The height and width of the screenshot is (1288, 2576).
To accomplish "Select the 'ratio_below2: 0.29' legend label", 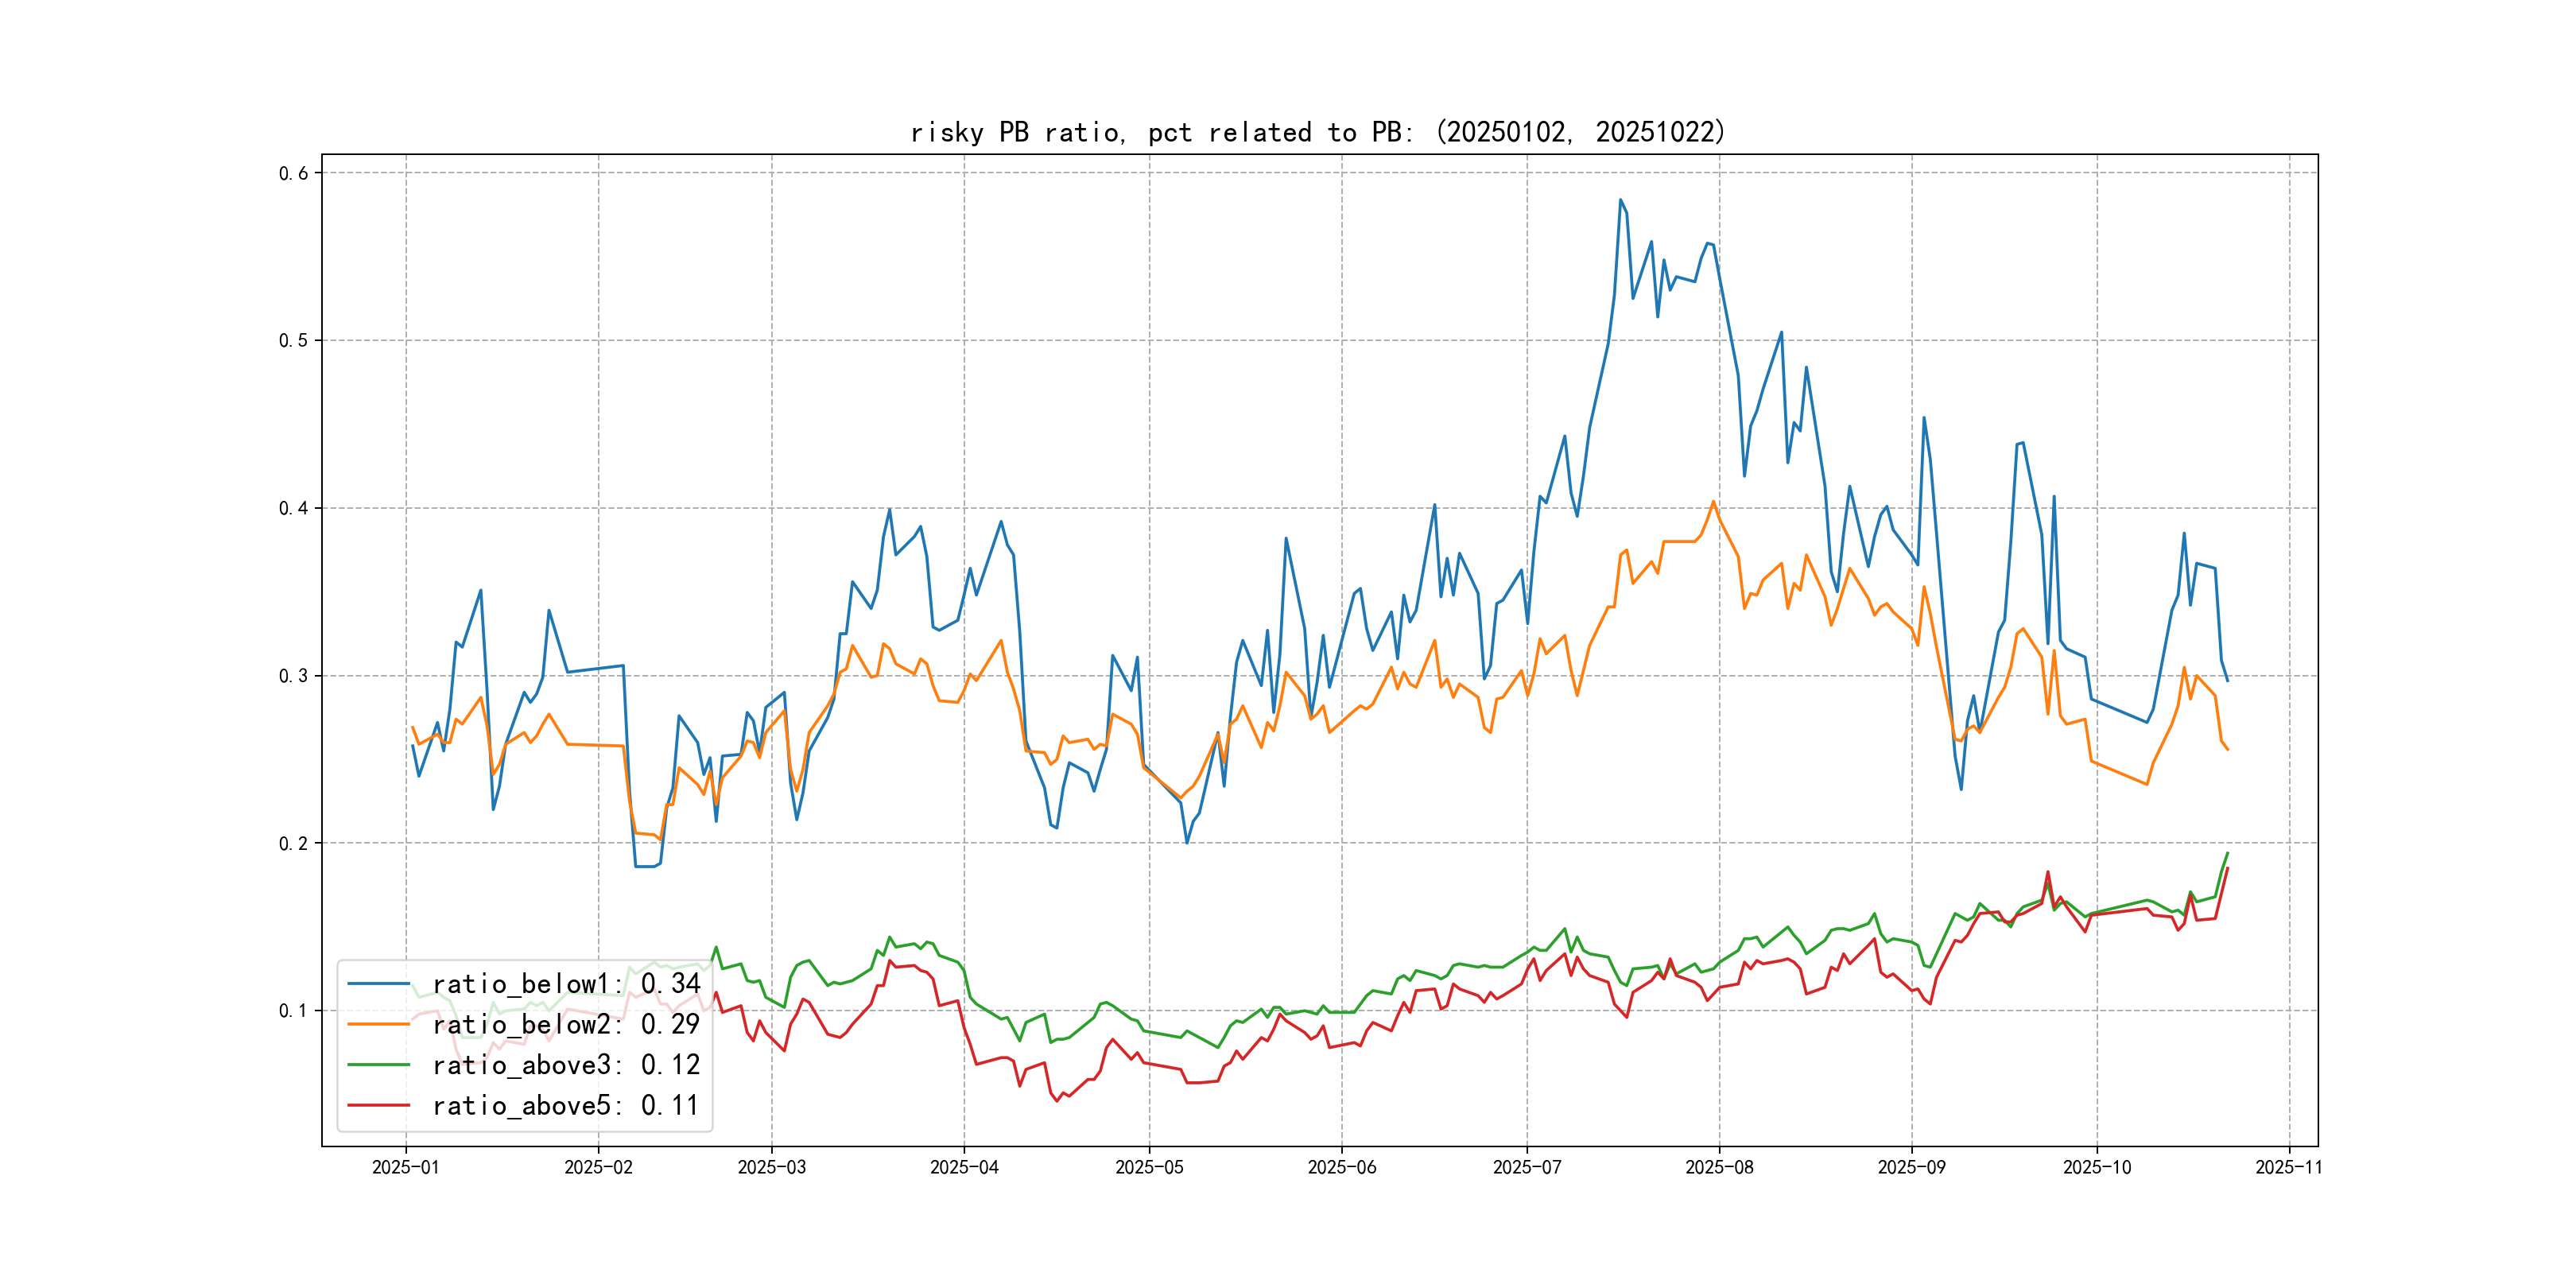I will click(566, 1024).
